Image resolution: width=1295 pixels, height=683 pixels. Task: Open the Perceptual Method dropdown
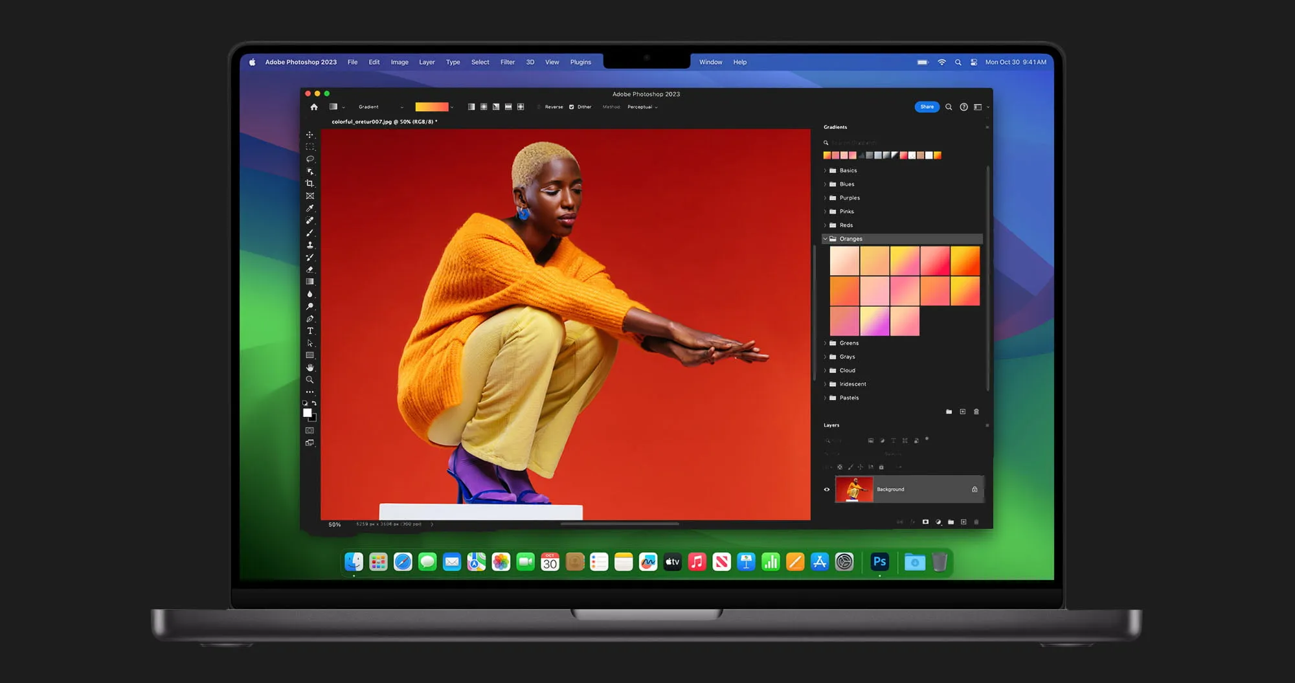[641, 107]
